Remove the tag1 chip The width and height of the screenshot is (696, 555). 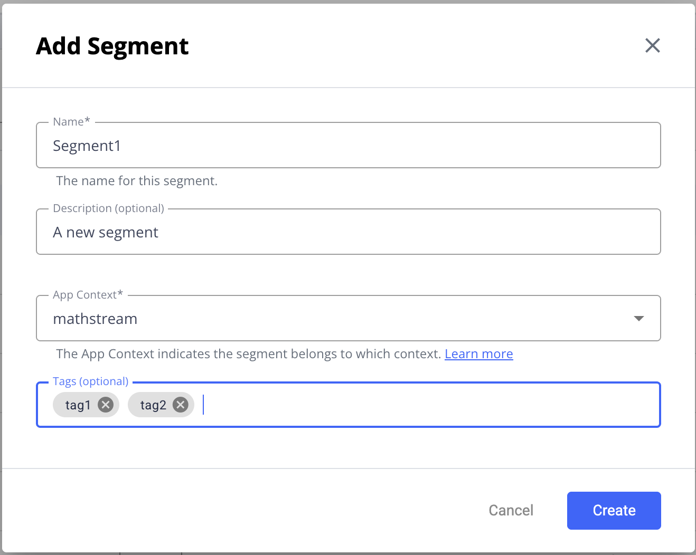point(106,405)
